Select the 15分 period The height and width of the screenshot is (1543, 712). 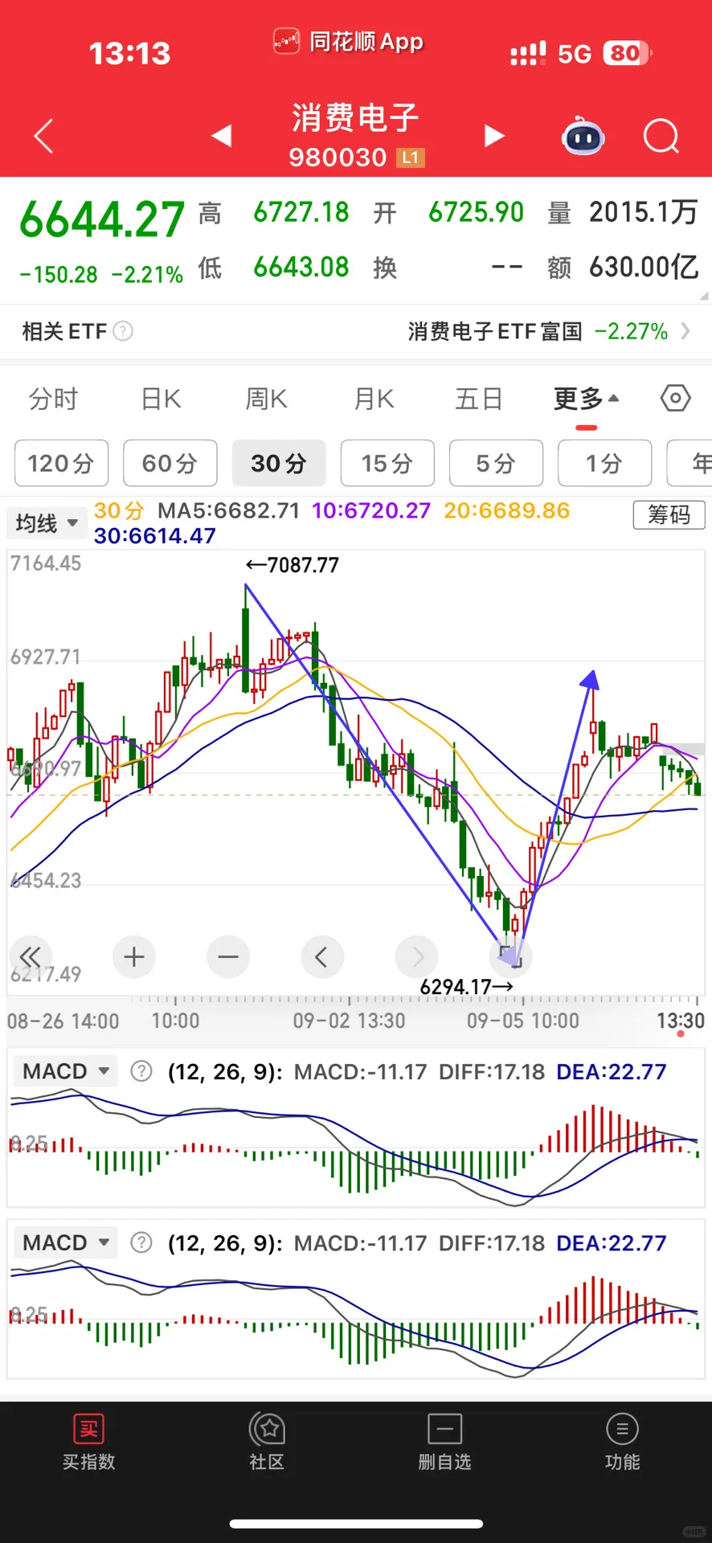[x=387, y=463]
